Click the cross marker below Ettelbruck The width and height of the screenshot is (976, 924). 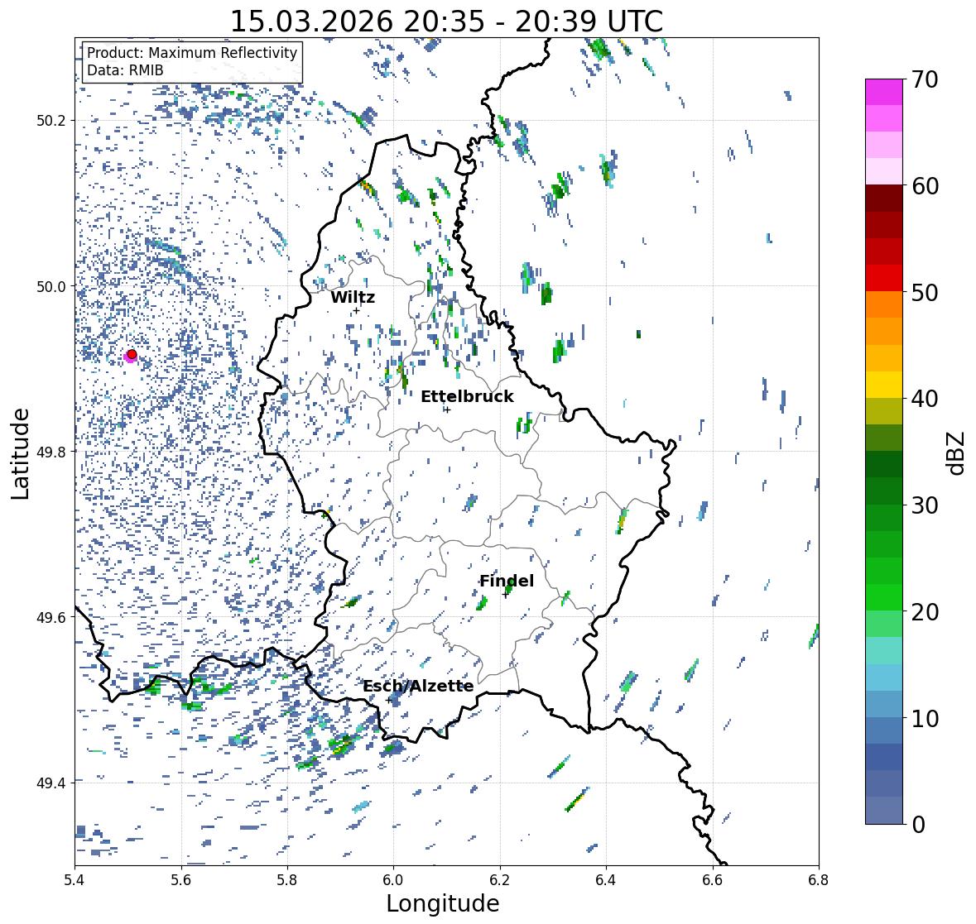(x=447, y=409)
